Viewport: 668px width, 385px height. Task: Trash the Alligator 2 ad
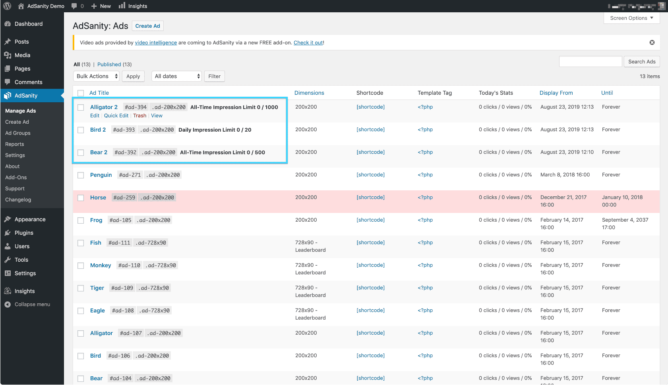[139, 116]
